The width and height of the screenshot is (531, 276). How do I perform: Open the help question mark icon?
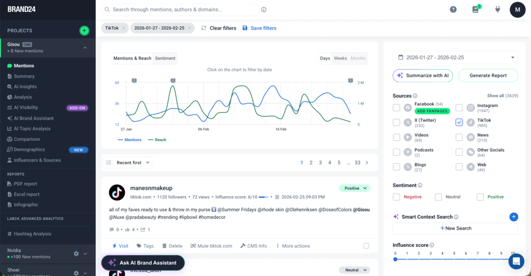453,10
